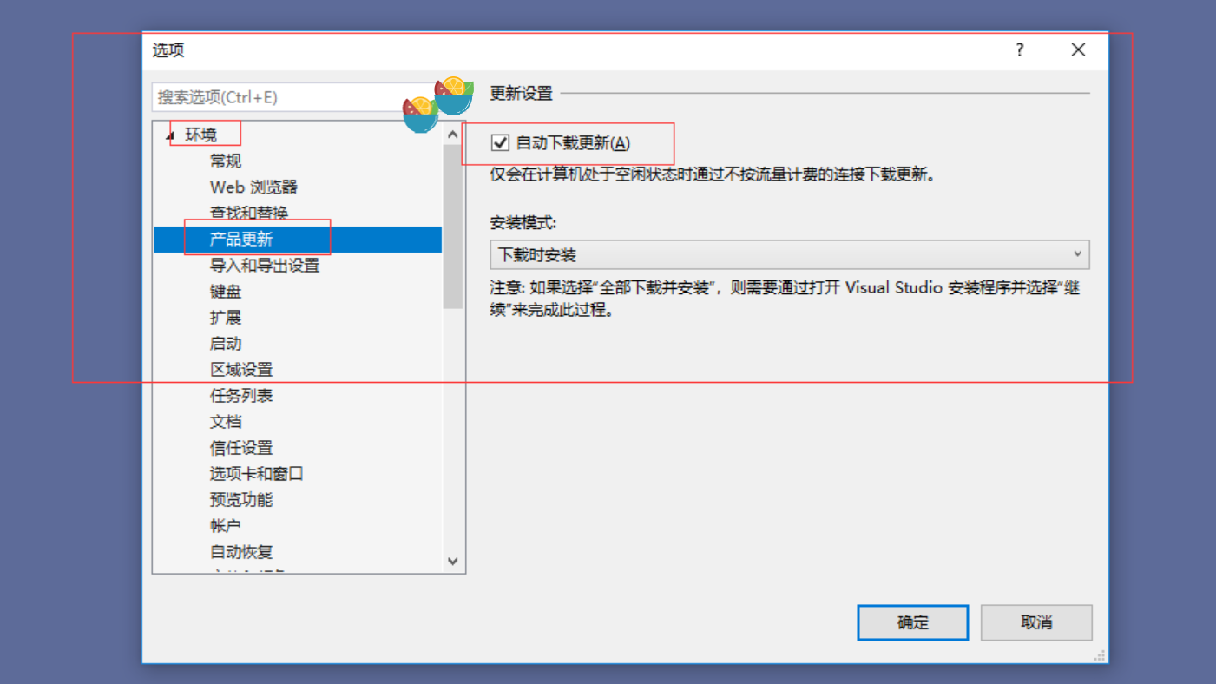Select Web 浏览器 in the tree

coord(253,187)
